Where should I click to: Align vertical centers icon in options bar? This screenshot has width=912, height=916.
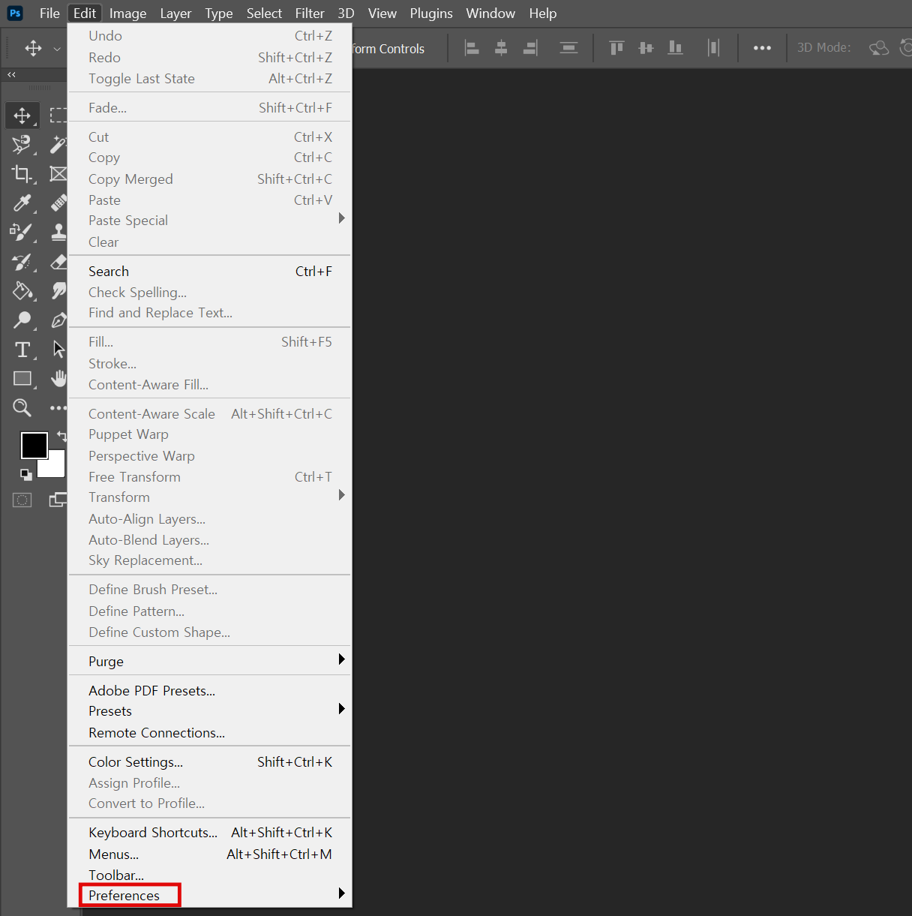click(x=646, y=48)
